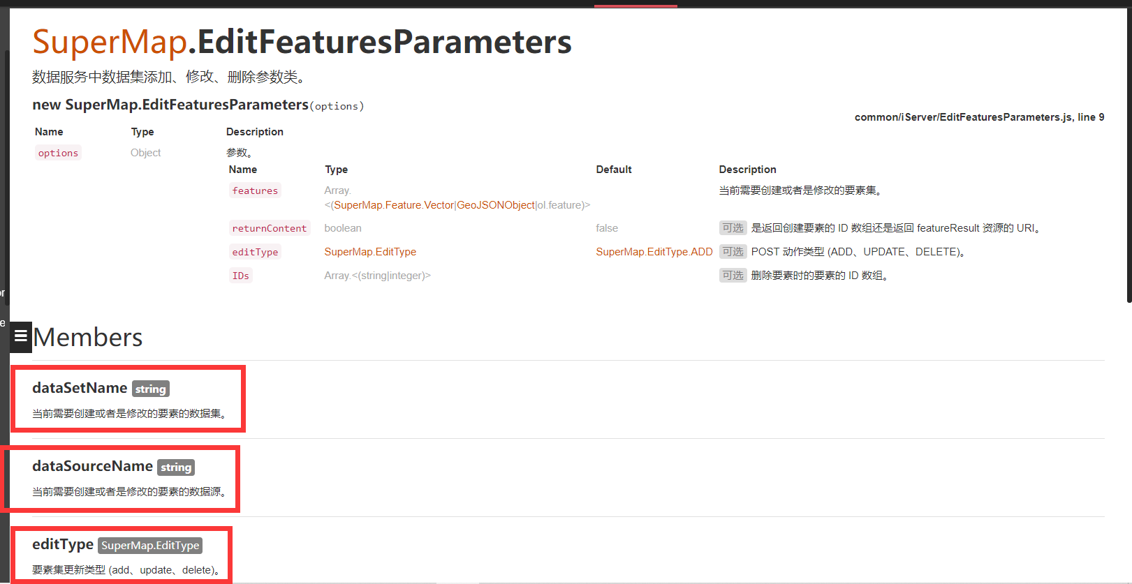Click the dataSetName description text
The image size is (1132, 584).
click(x=130, y=414)
